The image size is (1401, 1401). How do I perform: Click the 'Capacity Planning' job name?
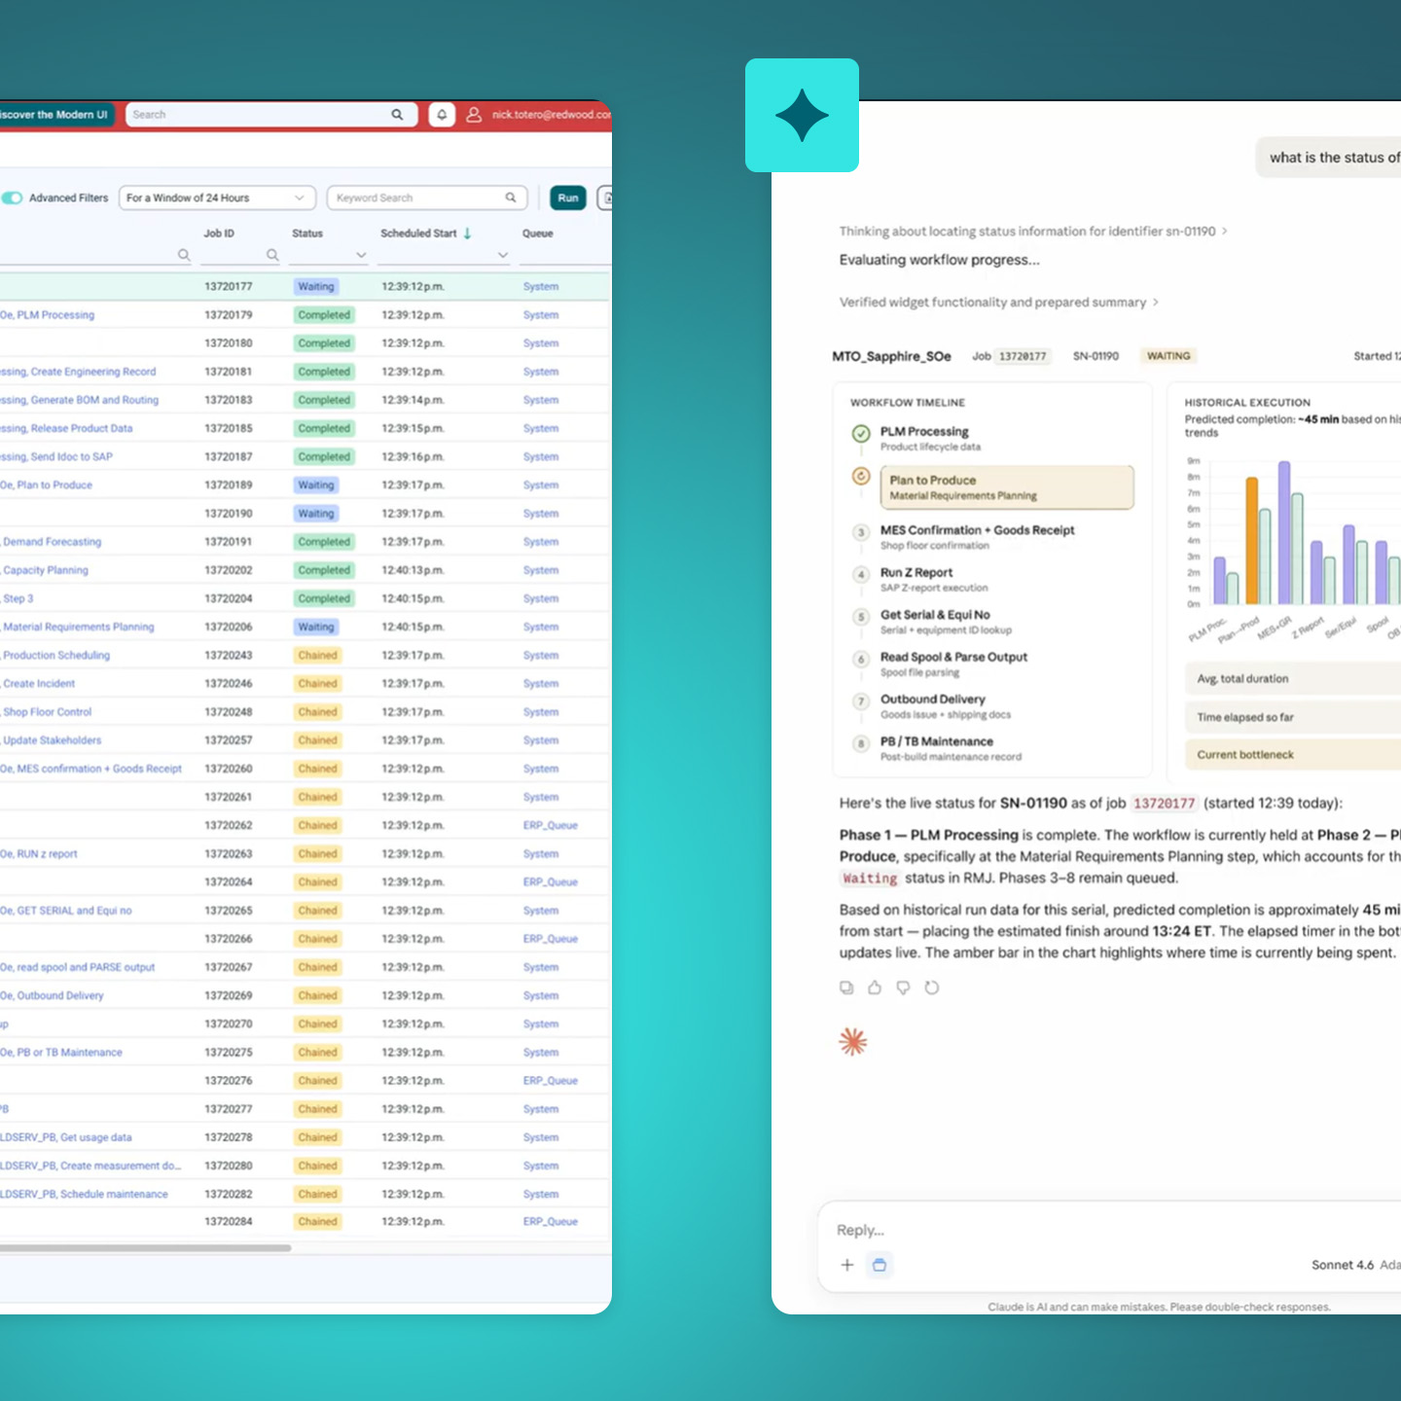46,570
